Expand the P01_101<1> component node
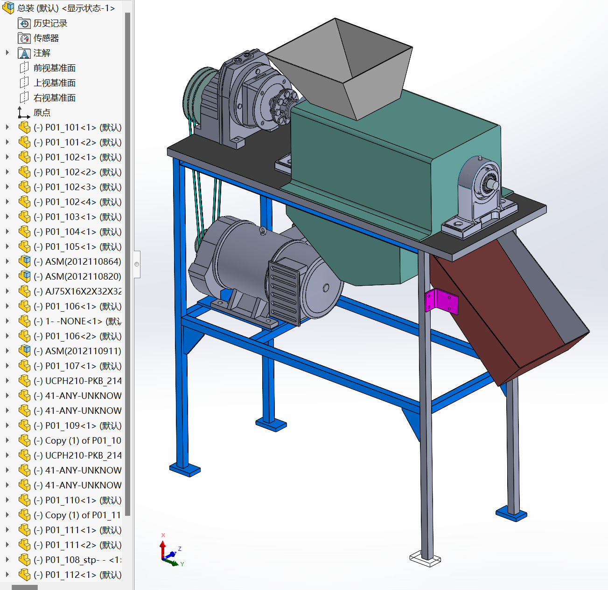Viewport: 608px width, 590px height. click(x=7, y=127)
